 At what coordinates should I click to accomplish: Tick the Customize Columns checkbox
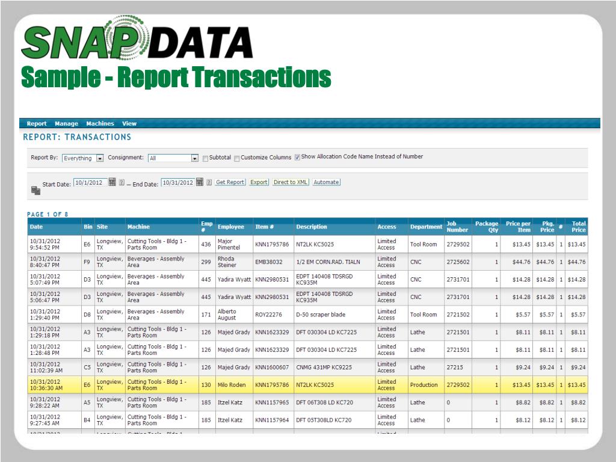[x=236, y=158]
